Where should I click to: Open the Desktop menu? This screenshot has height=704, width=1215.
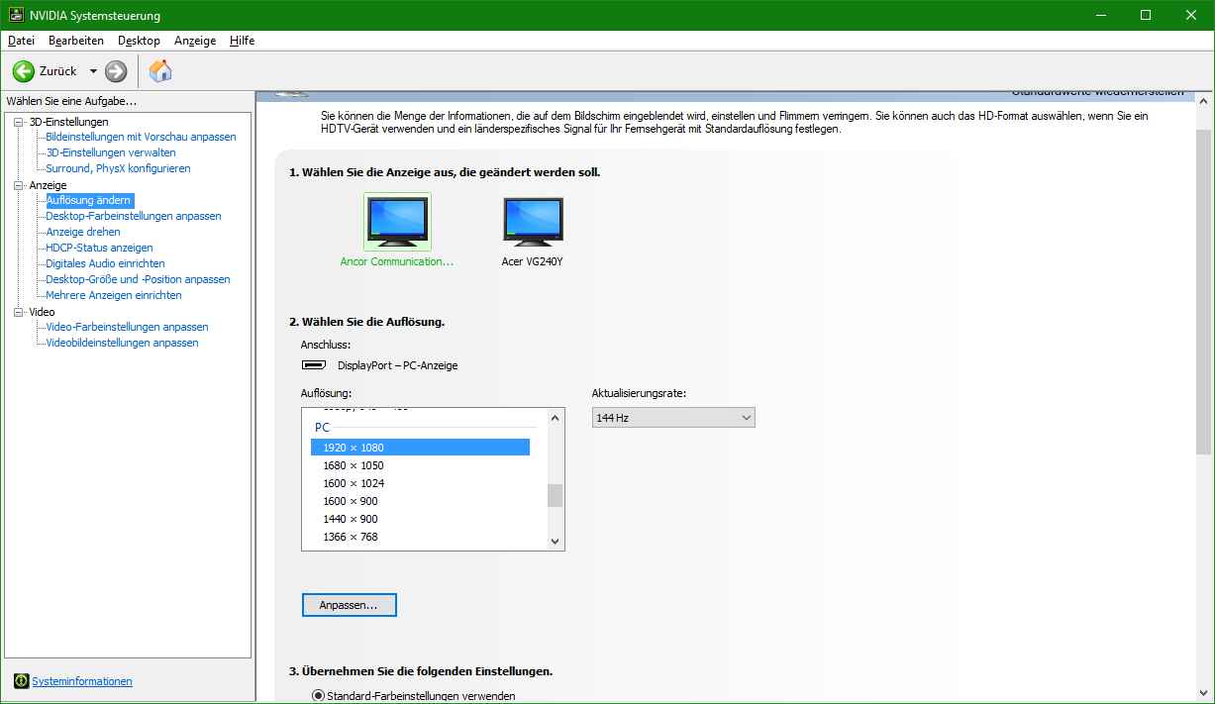139,41
